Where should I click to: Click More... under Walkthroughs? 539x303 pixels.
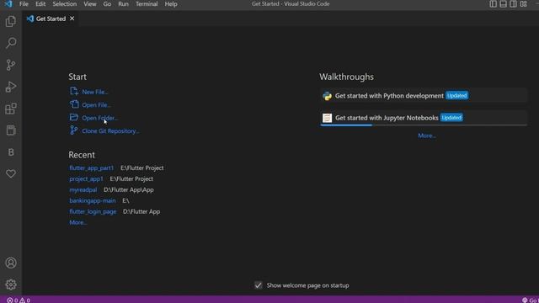(427, 136)
